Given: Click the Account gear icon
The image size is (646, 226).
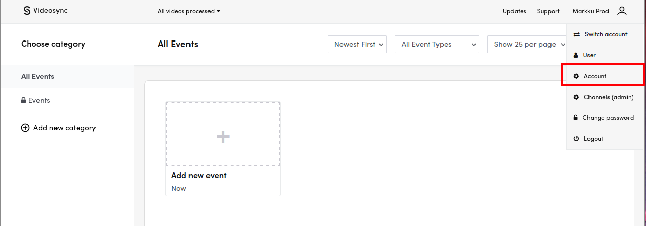Looking at the screenshot, I should coord(576,76).
